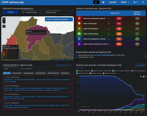Expand Indice d'islamisation row chevron
Image resolution: width=147 pixels, height=116 pixels.
[109, 34]
